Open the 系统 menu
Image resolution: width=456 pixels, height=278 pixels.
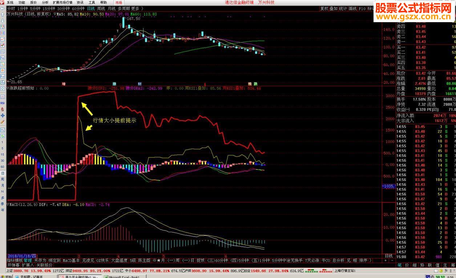10,3
